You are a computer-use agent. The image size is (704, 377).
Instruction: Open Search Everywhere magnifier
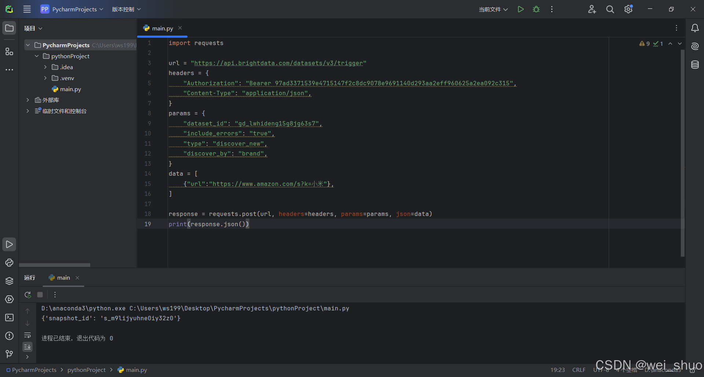(610, 9)
